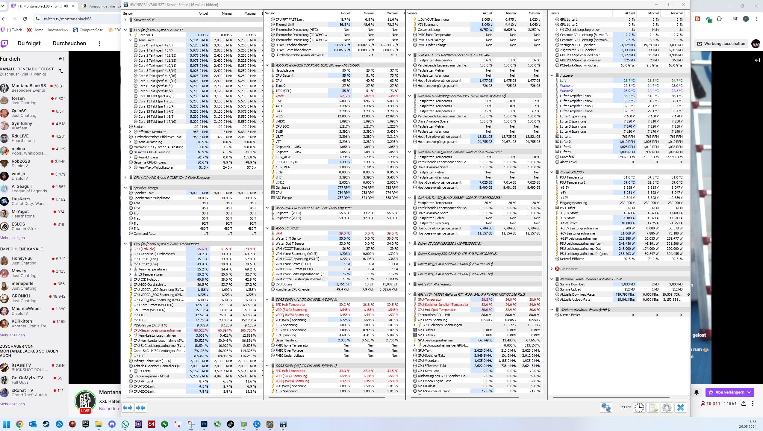Open Steam from the taskbar
The height and width of the screenshot is (431, 763).
click(x=46, y=424)
